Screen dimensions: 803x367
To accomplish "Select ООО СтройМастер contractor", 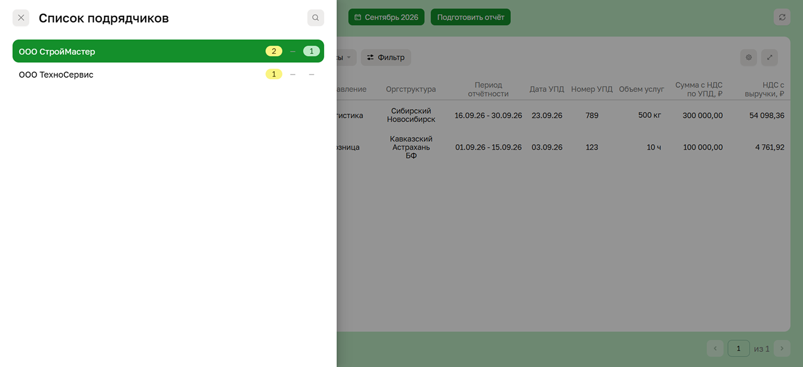I will click(x=168, y=51).
